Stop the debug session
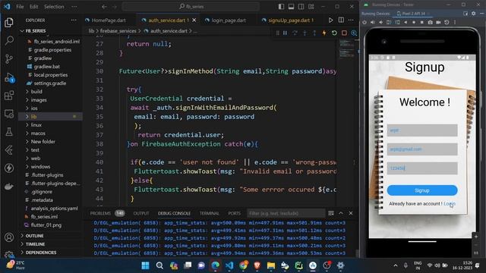 pyautogui.click(x=344, y=33)
